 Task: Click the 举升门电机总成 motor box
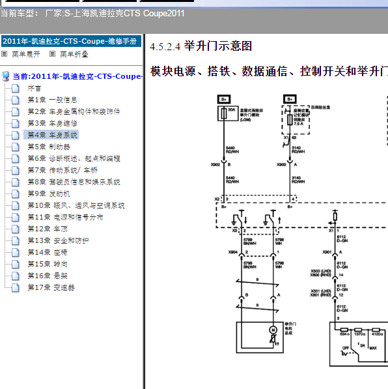260,337
